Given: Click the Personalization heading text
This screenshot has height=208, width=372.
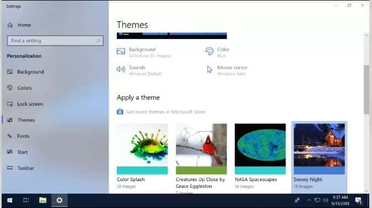Looking at the screenshot, I should [x=24, y=56].
